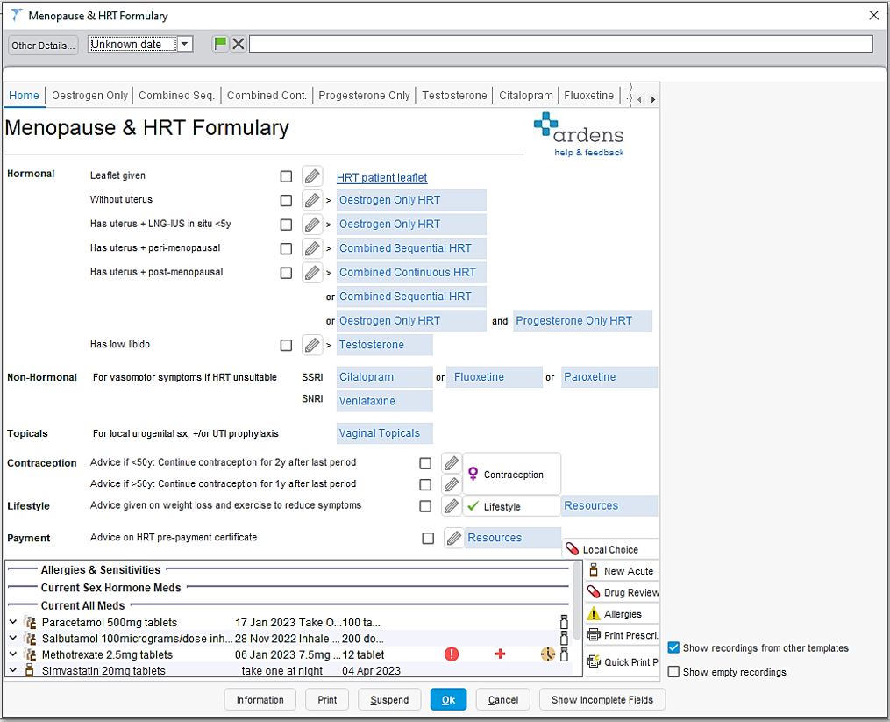Tick contraception advice if <50y checkbox
890x722 pixels.
425,463
